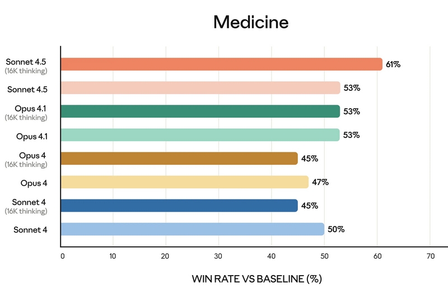Click the 61% value label
The width and height of the screenshot is (448, 307).
[x=393, y=64]
